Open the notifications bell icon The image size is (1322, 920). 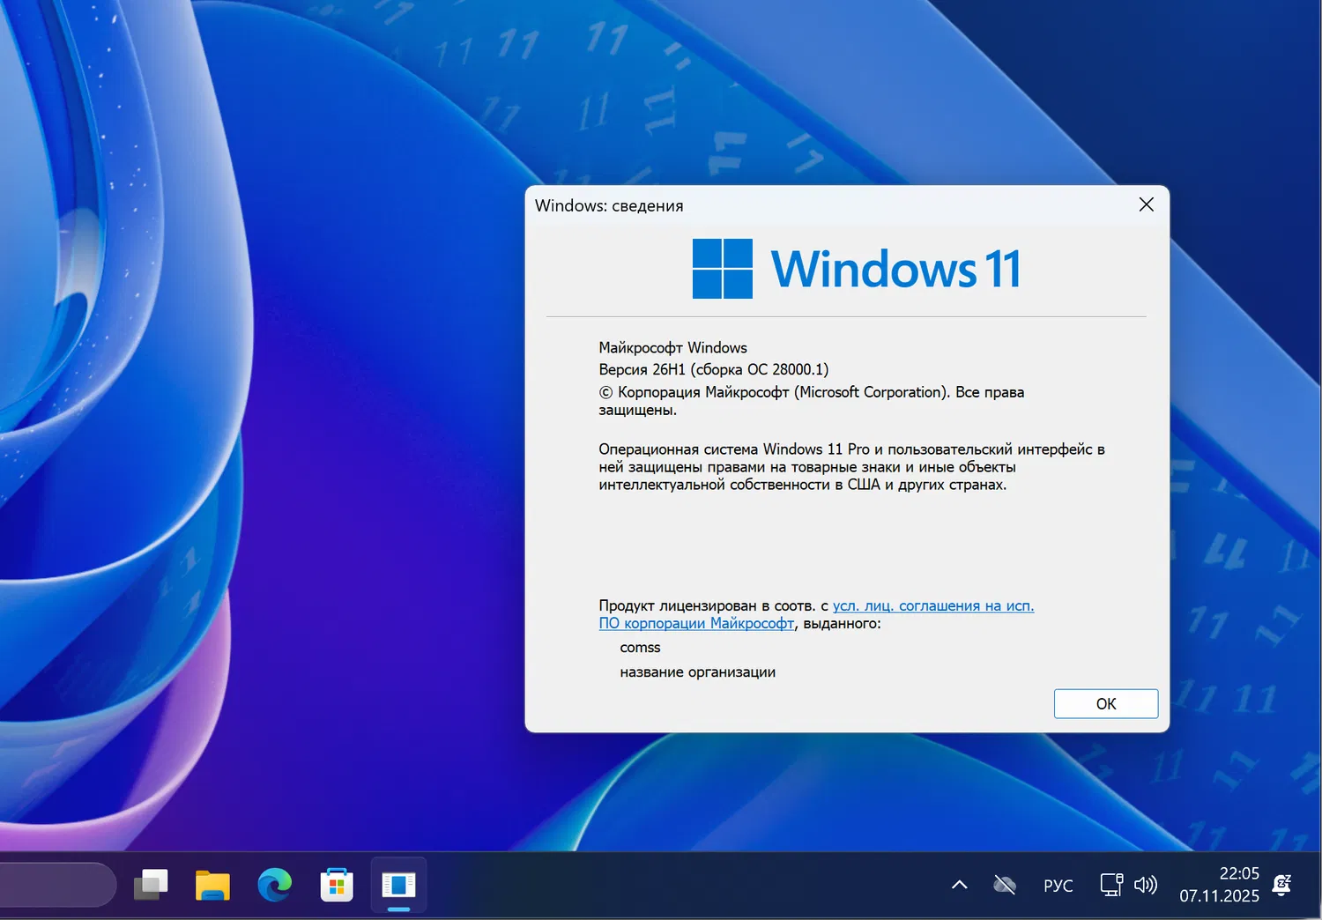[1282, 885]
